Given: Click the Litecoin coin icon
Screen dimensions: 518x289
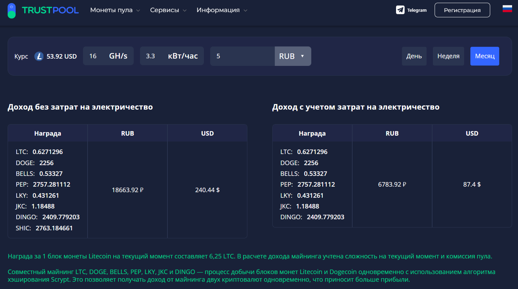Looking at the screenshot, I should 39,56.
